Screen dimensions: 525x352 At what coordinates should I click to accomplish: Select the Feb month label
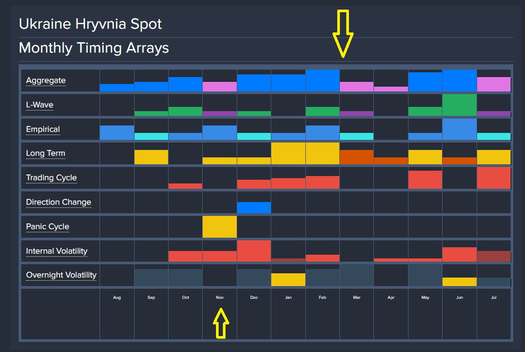tap(322, 297)
